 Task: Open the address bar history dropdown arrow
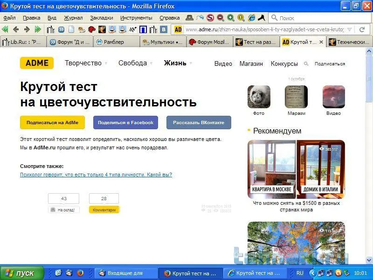coord(349,29)
